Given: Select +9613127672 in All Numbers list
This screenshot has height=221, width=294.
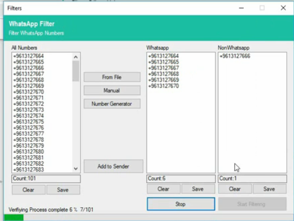Looking at the screenshot, I should (x=28, y=104).
